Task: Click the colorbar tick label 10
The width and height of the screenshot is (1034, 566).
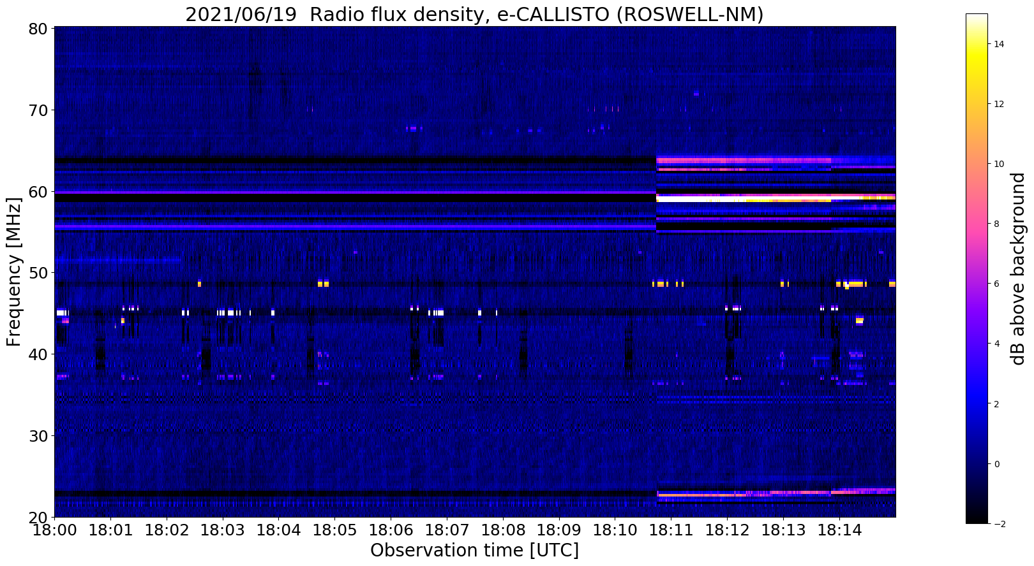Action: 1000,164
